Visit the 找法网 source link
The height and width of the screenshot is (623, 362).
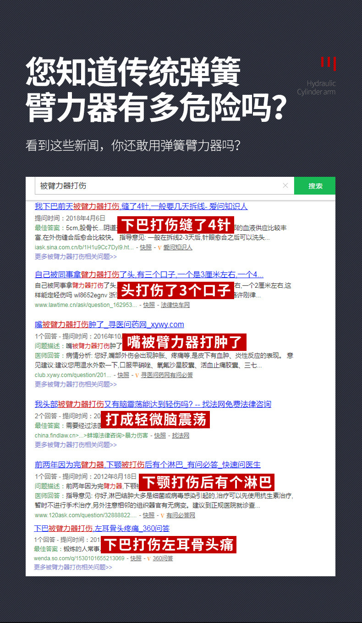pos(181,435)
